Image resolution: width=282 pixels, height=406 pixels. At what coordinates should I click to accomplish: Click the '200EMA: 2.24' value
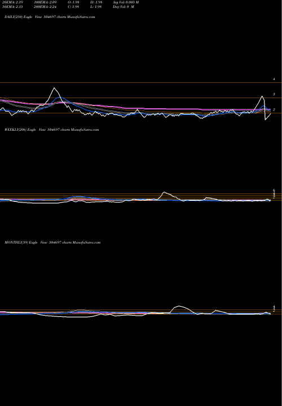pos(45,7)
